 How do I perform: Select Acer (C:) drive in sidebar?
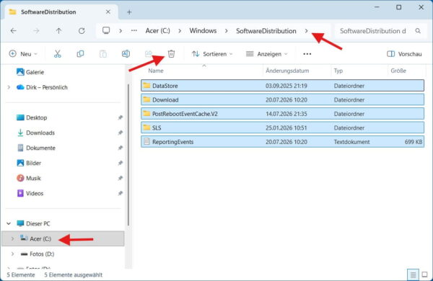point(63,238)
